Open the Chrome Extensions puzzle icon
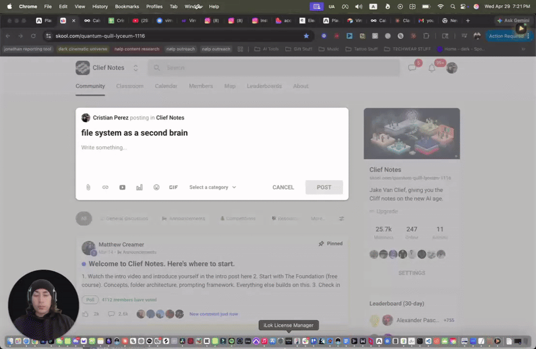Screen dimensions: 536x349 point(426,36)
